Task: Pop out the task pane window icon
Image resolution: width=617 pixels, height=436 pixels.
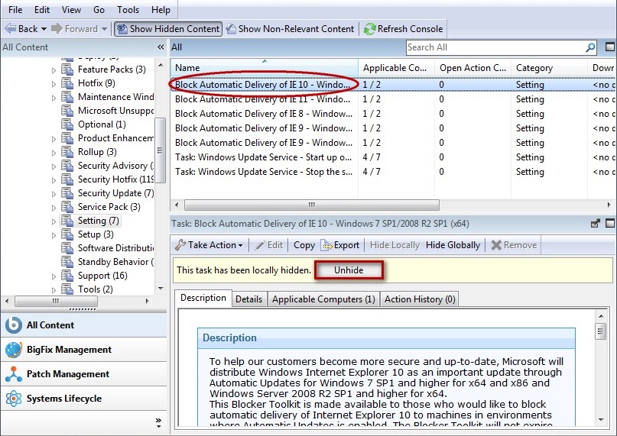Action: click(596, 224)
